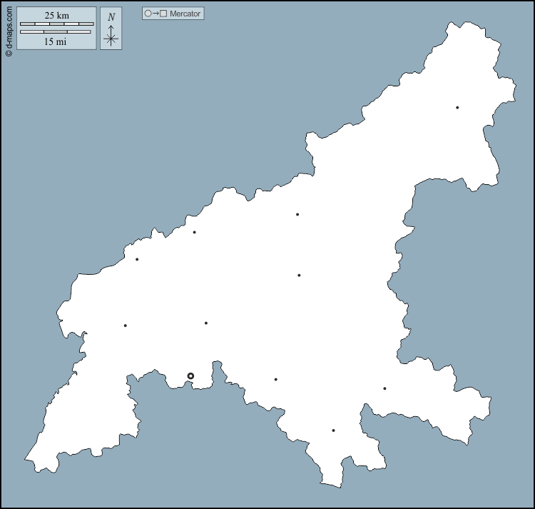Image resolution: width=535 pixels, height=509 pixels.
Task: Click the ringed capital city marker
Action: click(x=190, y=376)
